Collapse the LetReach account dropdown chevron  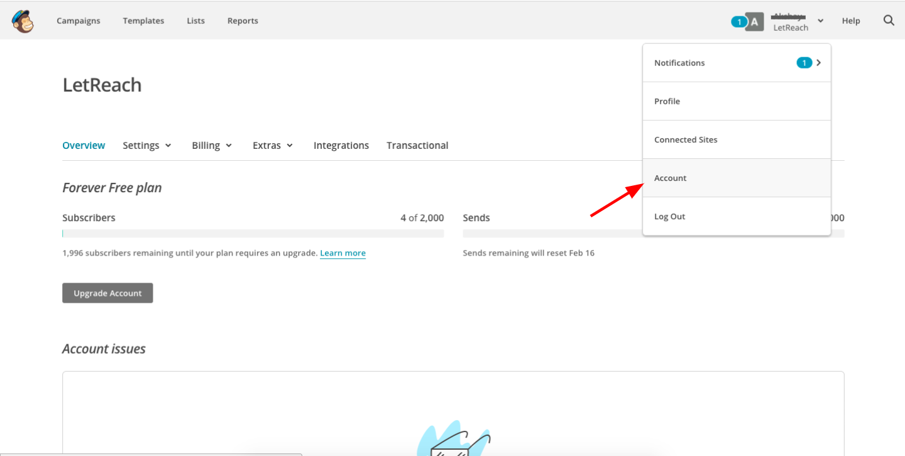point(821,21)
